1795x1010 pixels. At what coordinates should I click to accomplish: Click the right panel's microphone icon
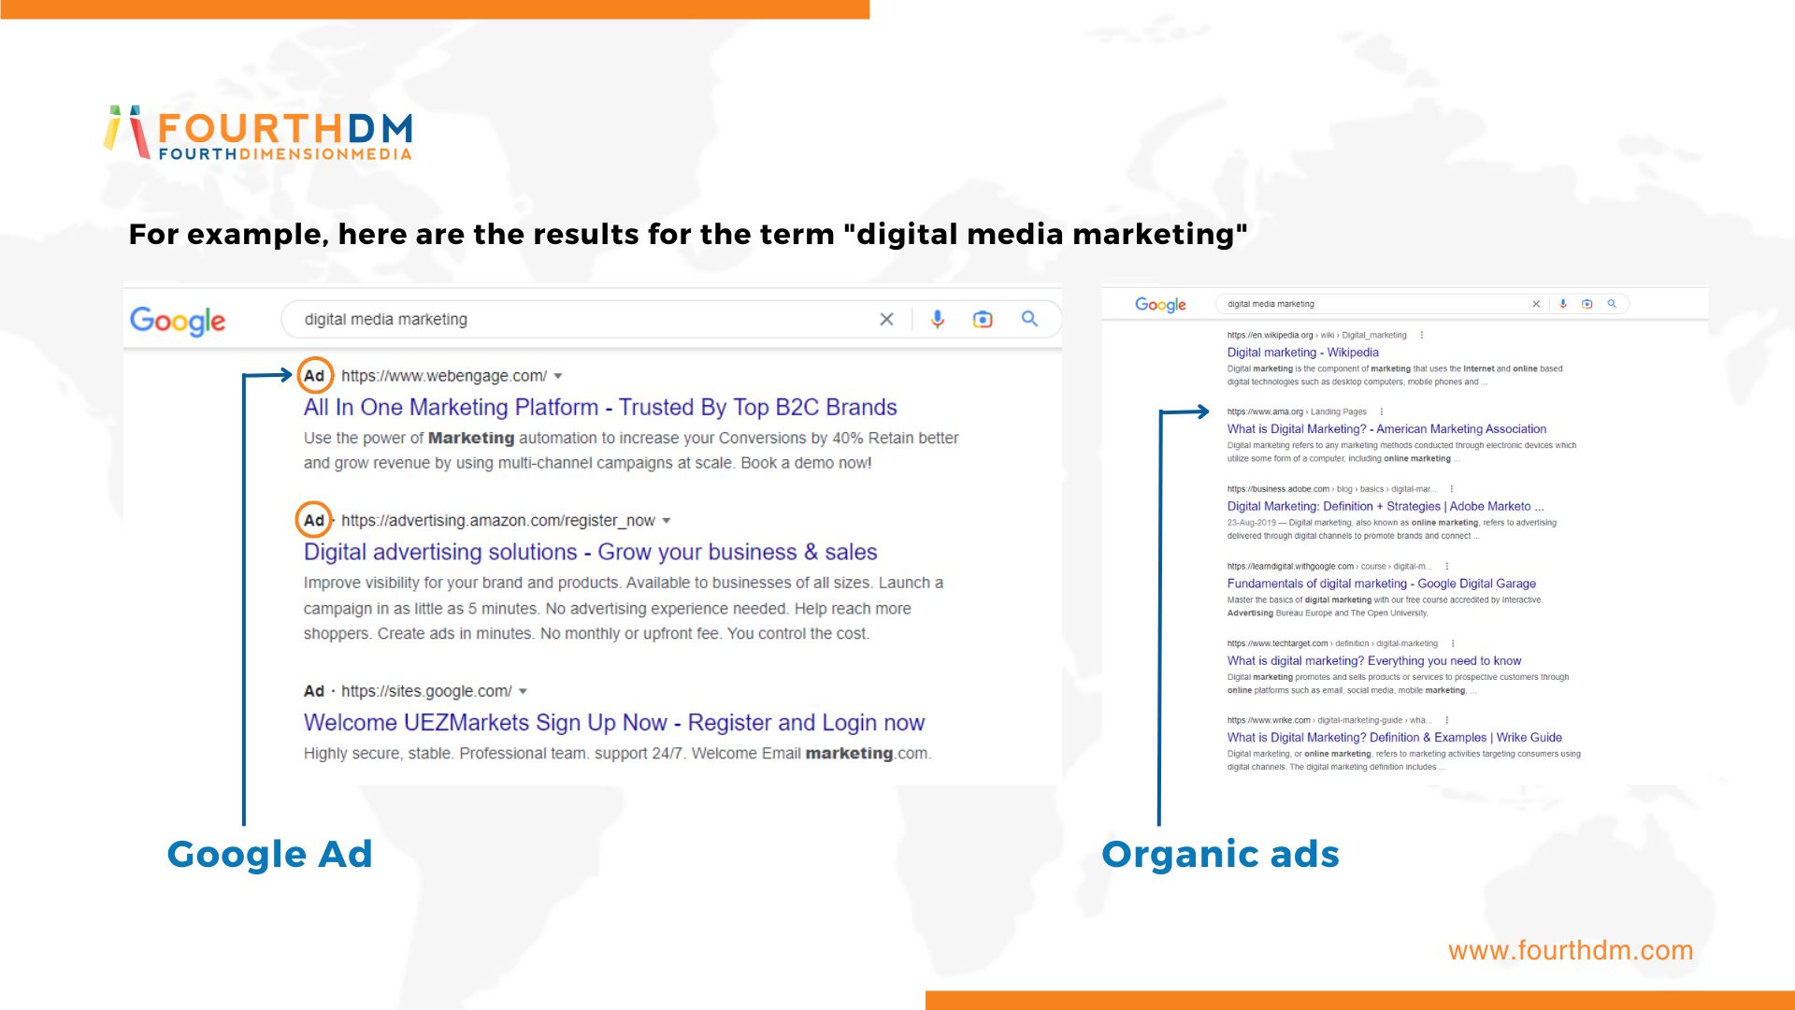pos(1563,304)
